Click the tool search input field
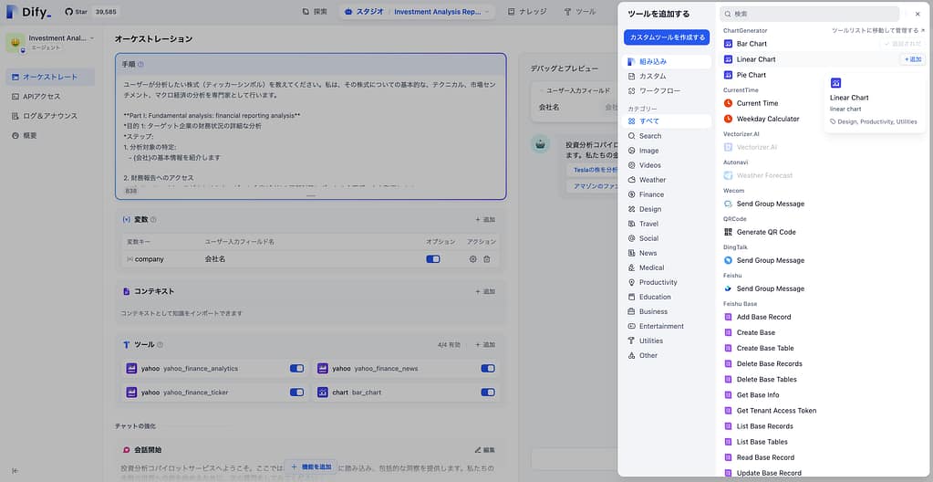The image size is (933, 482). coord(812,14)
